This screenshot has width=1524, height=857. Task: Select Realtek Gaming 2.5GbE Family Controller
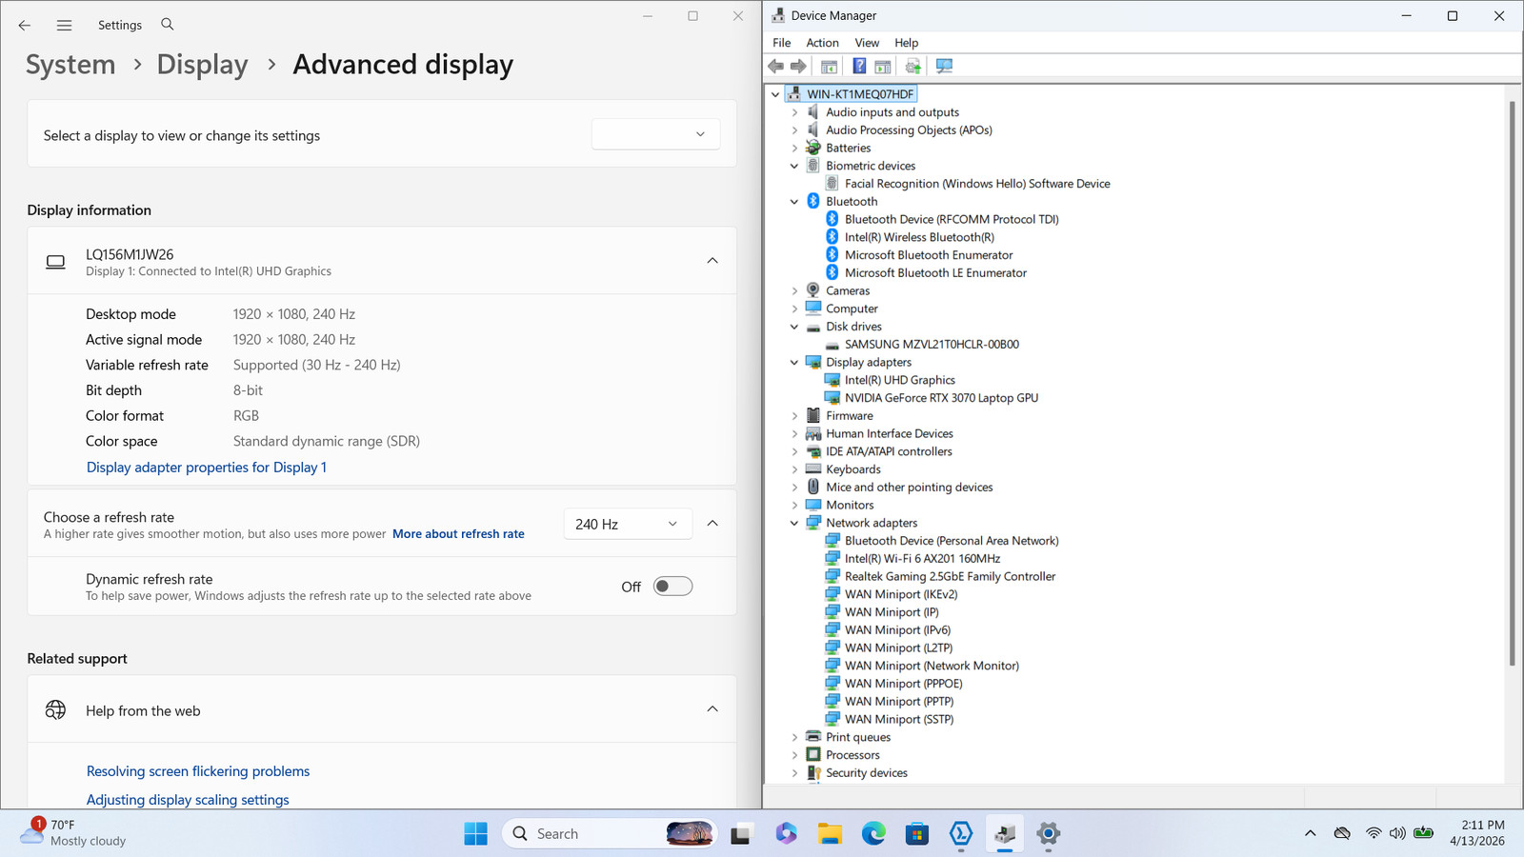coord(950,577)
